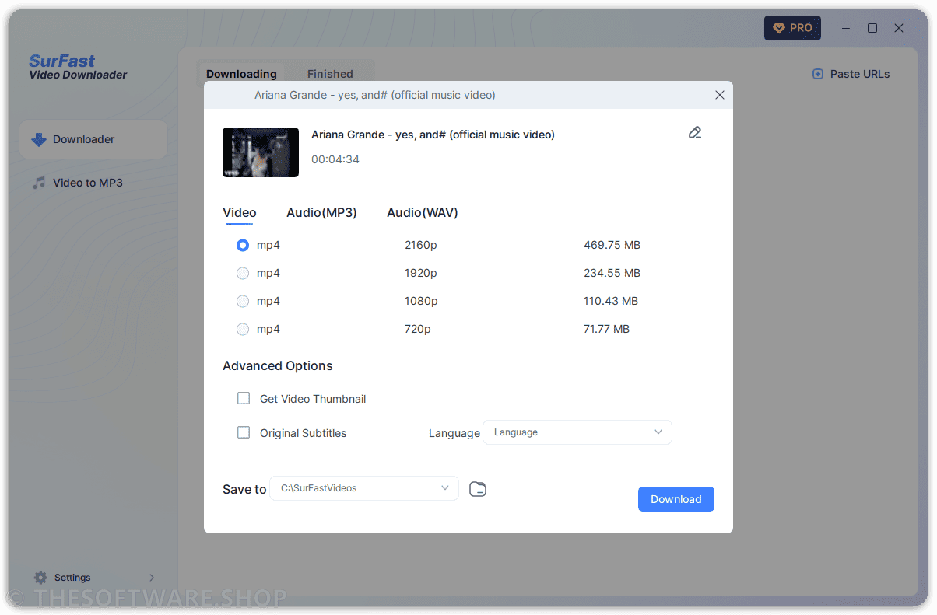
Task: Select the mp4 1080p radio button
Action: 243,301
